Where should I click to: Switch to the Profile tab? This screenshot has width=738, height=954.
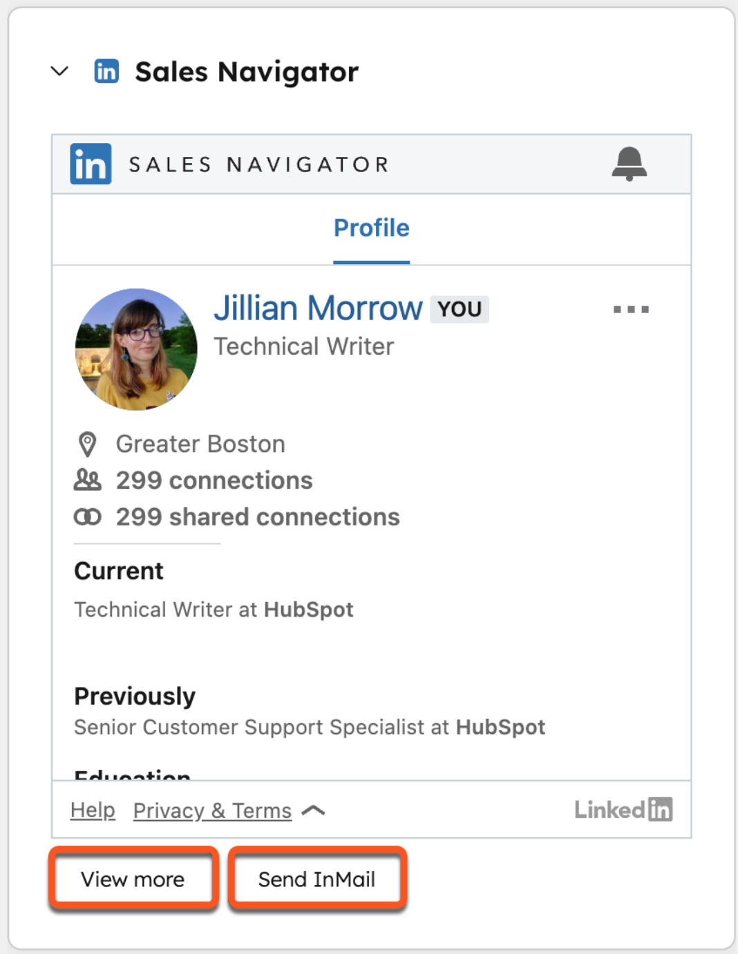(371, 228)
